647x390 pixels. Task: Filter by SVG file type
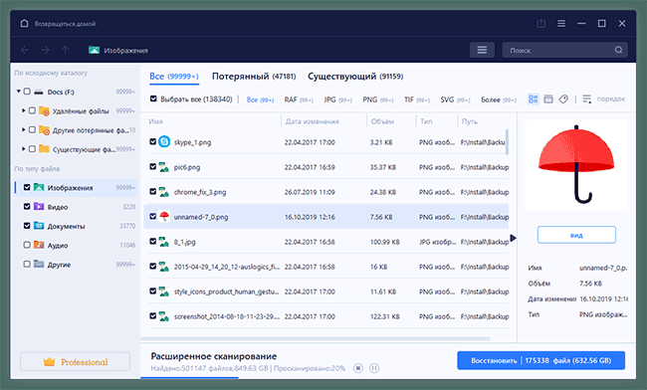tap(455, 99)
